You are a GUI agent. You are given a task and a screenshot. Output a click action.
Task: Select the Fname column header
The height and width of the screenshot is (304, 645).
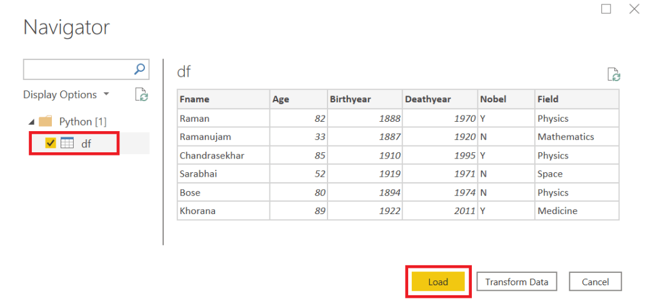tap(223, 99)
